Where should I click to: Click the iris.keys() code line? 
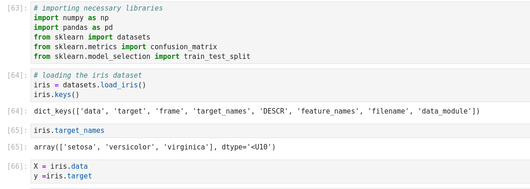point(56,95)
